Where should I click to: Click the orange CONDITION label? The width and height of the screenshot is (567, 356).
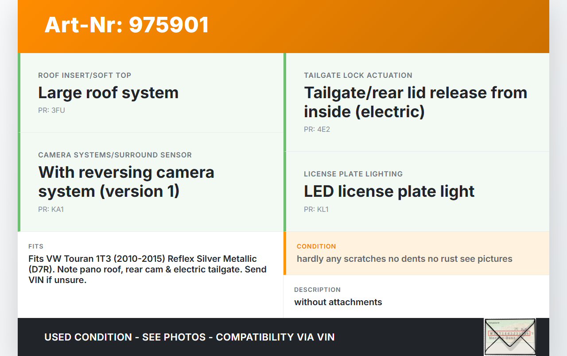point(316,246)
